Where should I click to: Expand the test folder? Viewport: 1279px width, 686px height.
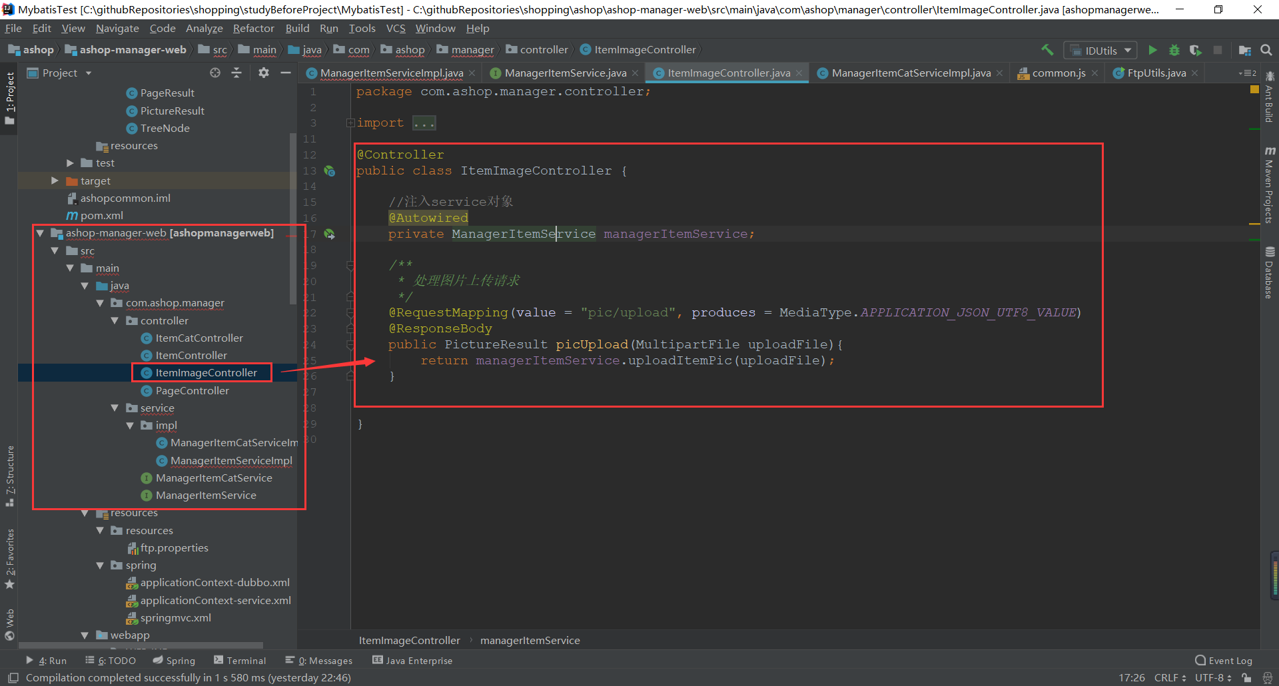pos(70,163)
